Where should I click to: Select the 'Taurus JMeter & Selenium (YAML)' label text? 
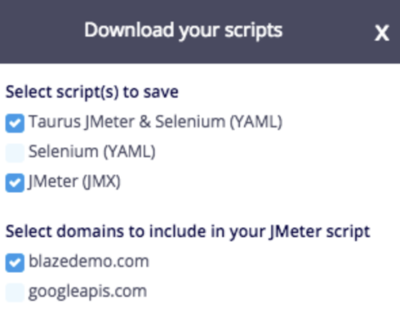[x=155, y=122]
